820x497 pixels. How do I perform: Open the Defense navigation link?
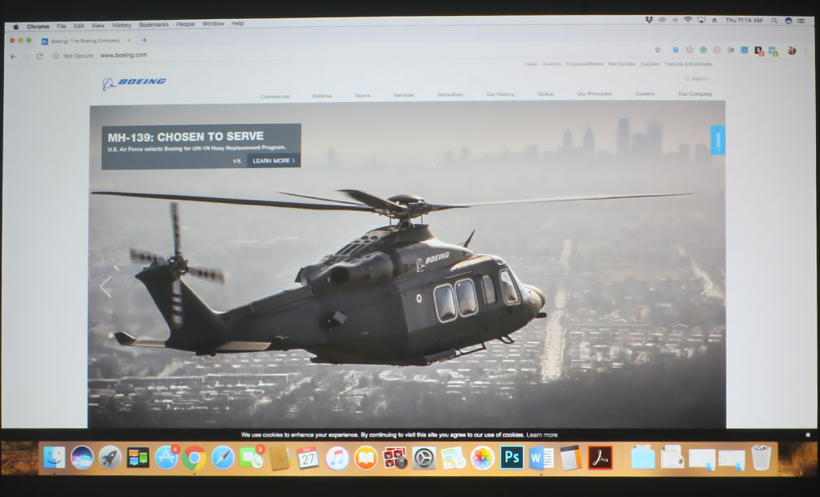(x=322, y=96)
